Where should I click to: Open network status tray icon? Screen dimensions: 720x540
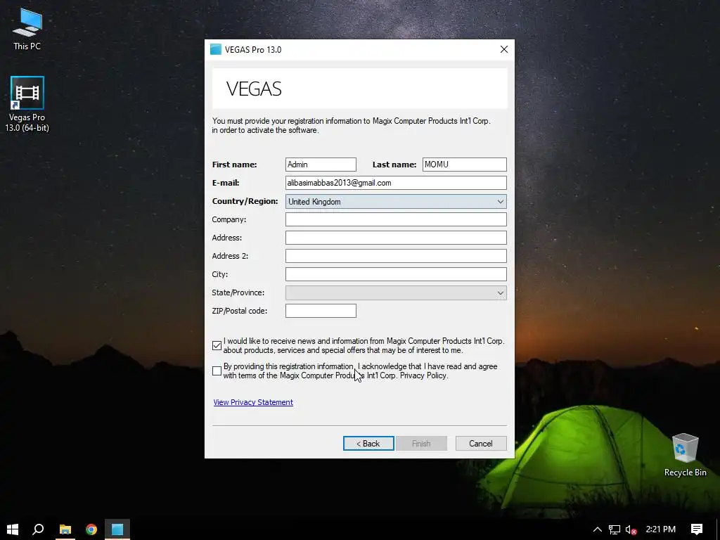click(615, 529)
